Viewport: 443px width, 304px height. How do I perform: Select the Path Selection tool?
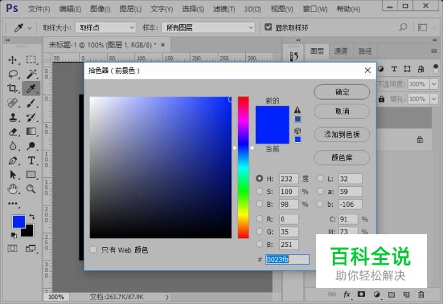12,175
